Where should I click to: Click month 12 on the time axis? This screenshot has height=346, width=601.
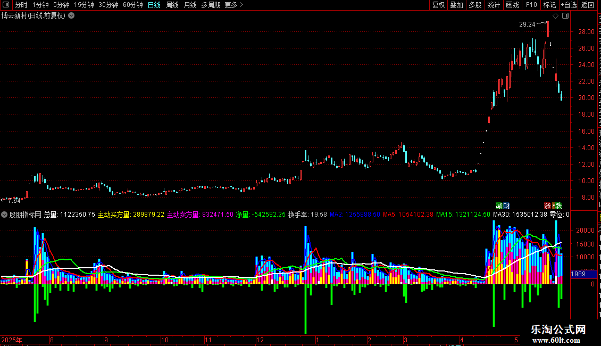click(x=260, y=340)
